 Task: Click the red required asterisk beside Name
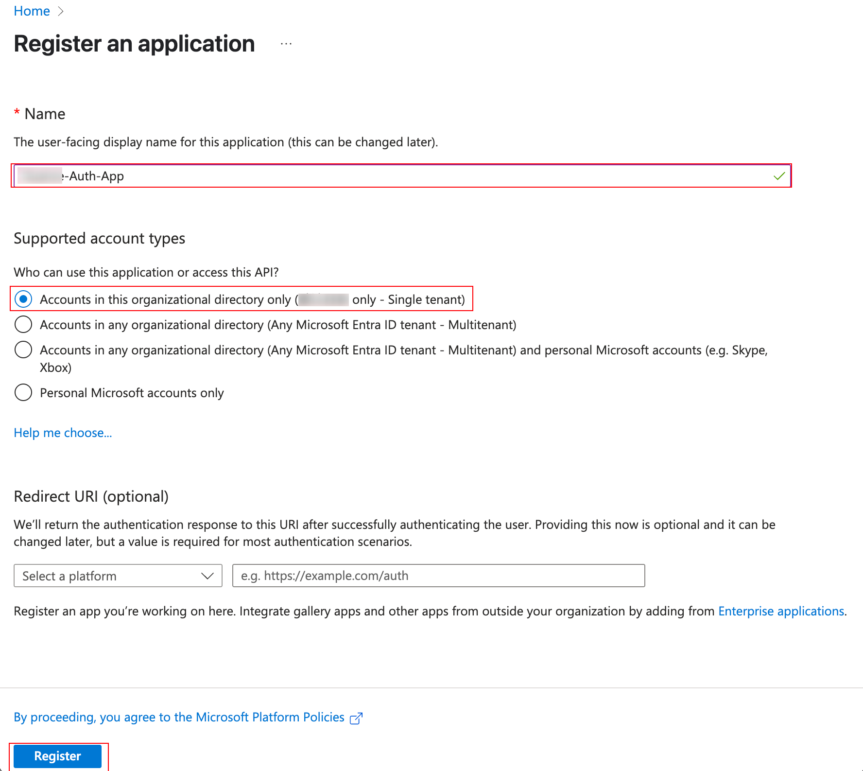(x=17, y=113)
